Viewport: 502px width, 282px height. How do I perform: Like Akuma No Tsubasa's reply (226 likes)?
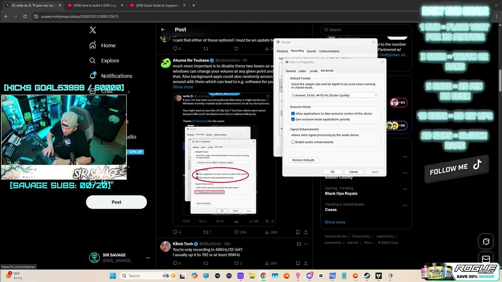240,232
